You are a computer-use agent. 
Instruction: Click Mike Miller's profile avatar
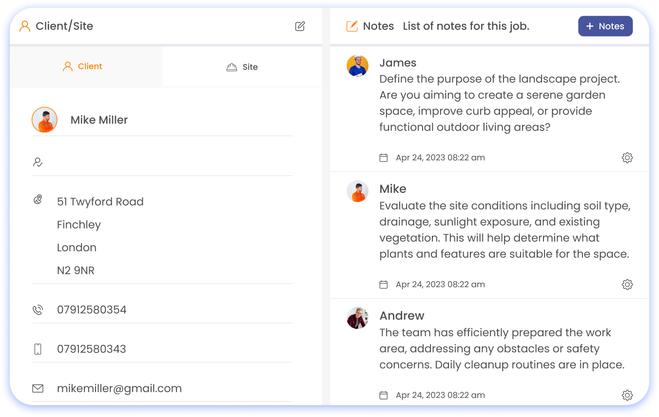45,120
